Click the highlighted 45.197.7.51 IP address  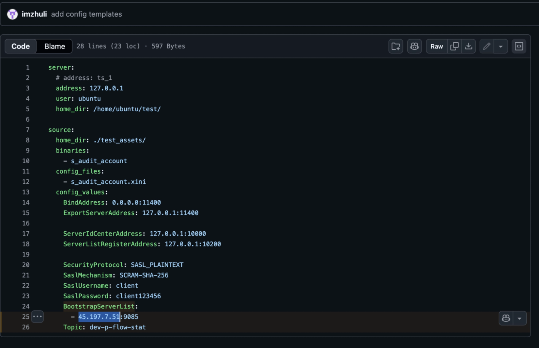tap(99, 317)
